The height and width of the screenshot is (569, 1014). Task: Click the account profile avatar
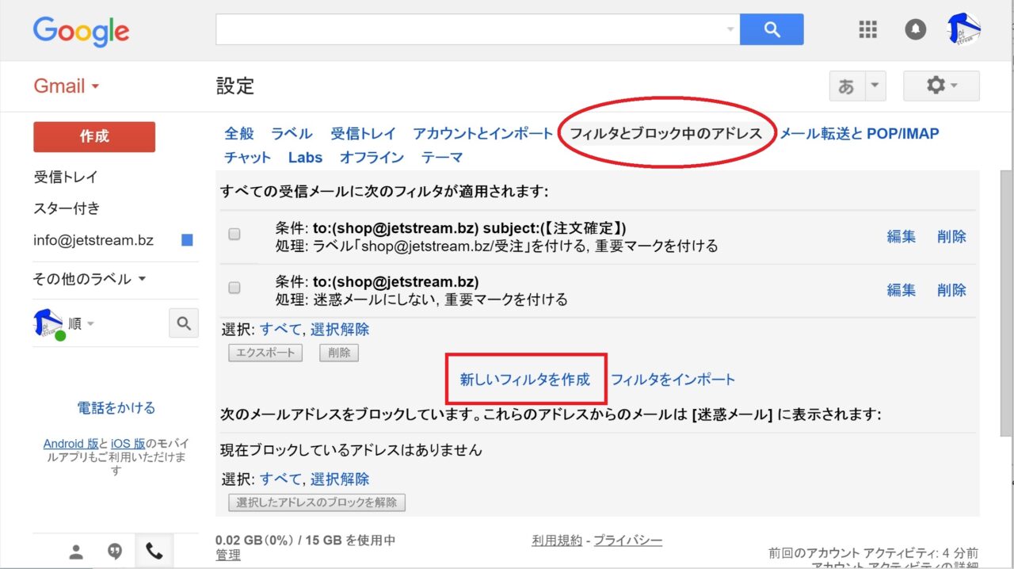(964, 29)
